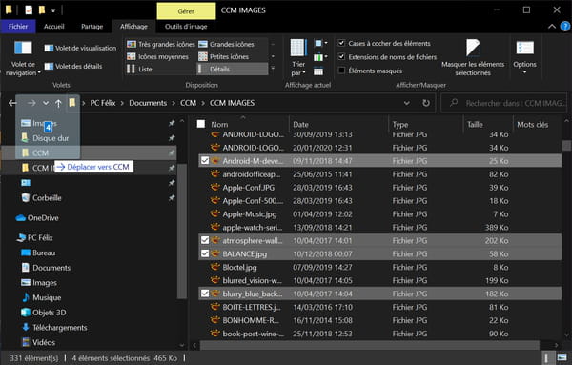Choose Grandes icônes layout
The image size is (572, 365).
coord(226,44)
